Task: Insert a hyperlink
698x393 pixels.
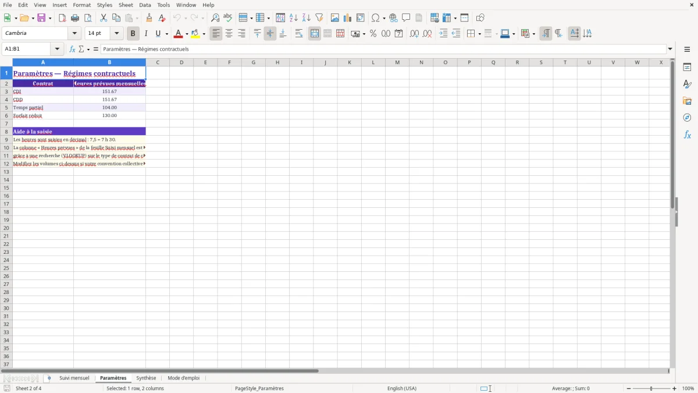Action: 393,18
